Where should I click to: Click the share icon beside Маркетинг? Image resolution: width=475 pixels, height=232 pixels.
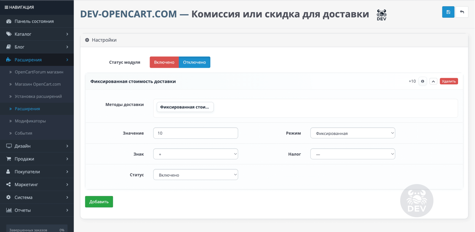(8, 184)
